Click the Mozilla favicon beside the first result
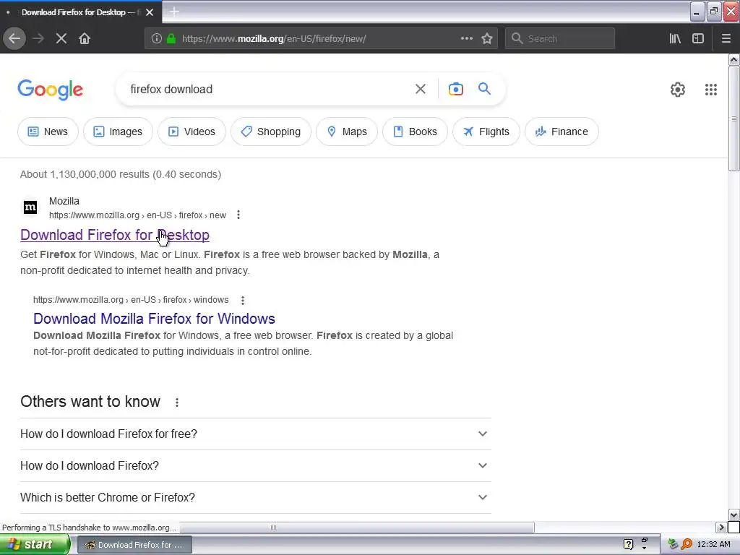This screenshot has width=740, height=555. pos(30,207)
